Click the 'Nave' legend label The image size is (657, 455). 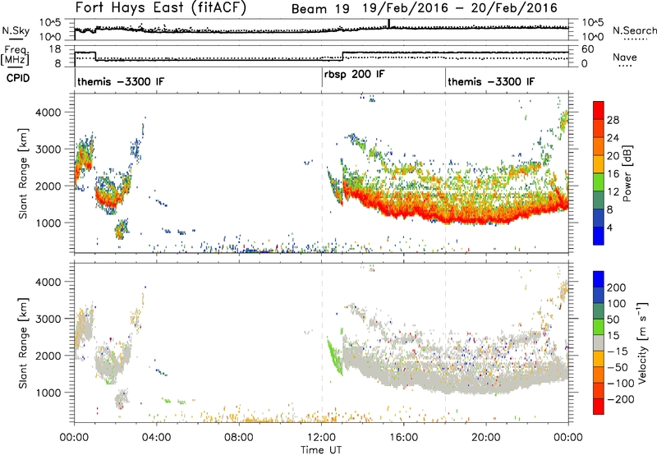click(x=625, y=57)
